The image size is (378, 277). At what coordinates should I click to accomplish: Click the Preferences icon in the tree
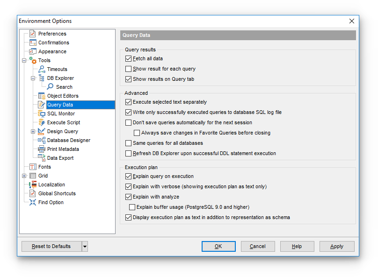tap(33, 34)
